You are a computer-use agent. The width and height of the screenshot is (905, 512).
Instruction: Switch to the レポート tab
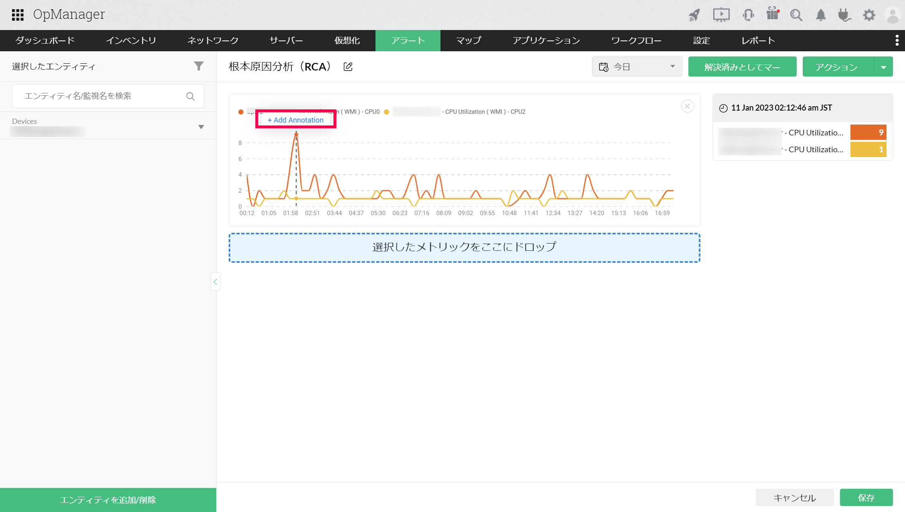click(x=758, y=40)
